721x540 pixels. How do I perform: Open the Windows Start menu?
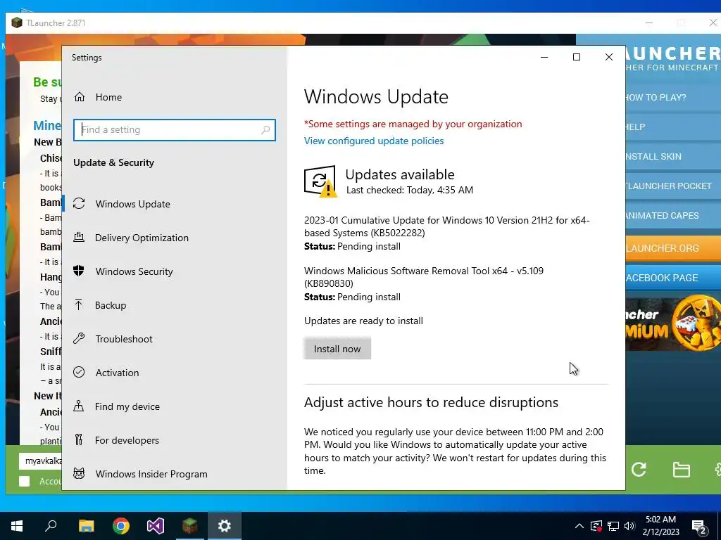(x=17, y=526)
